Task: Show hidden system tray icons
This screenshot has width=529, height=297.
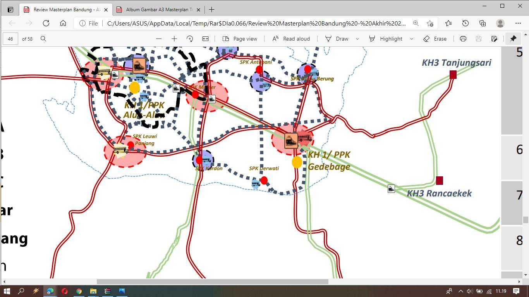Action: pyautogui.click(x=460, y=291)
